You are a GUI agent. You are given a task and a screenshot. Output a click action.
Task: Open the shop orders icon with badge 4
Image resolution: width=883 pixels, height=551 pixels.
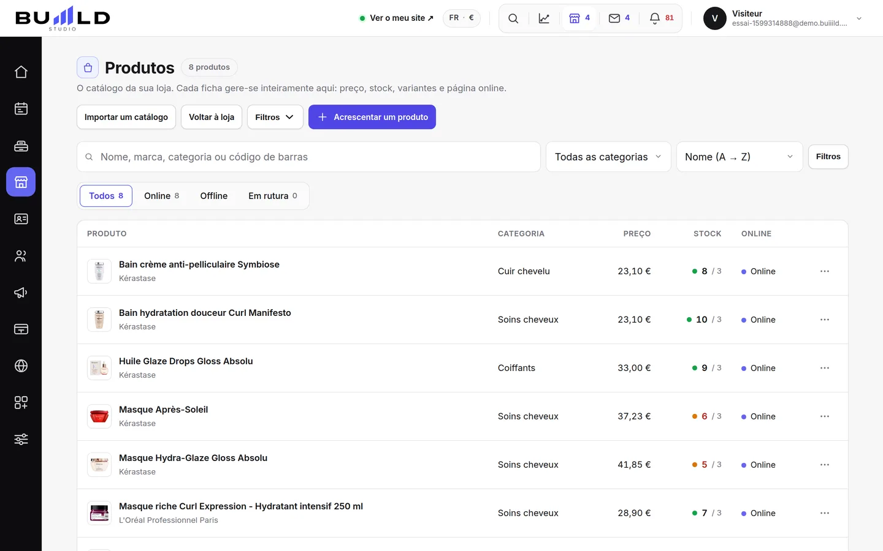click(579, 18)
